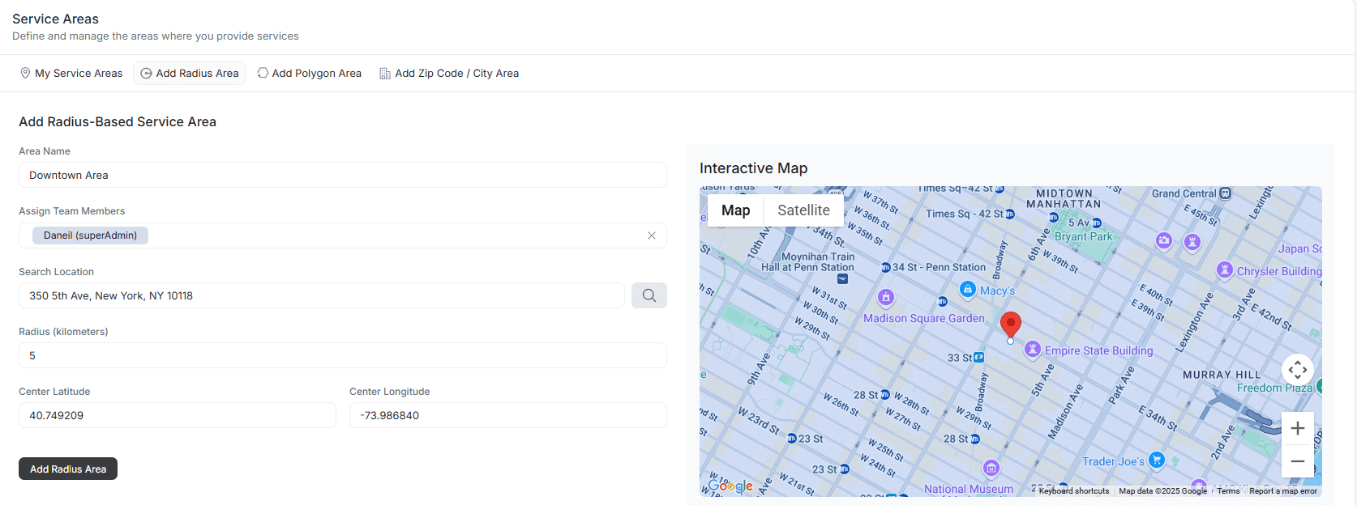Image resolution: width=1357 pixels, height=505 pixels.
Task: Click the camera marker near Bryant Park
Action: (x=1164, y=240)
